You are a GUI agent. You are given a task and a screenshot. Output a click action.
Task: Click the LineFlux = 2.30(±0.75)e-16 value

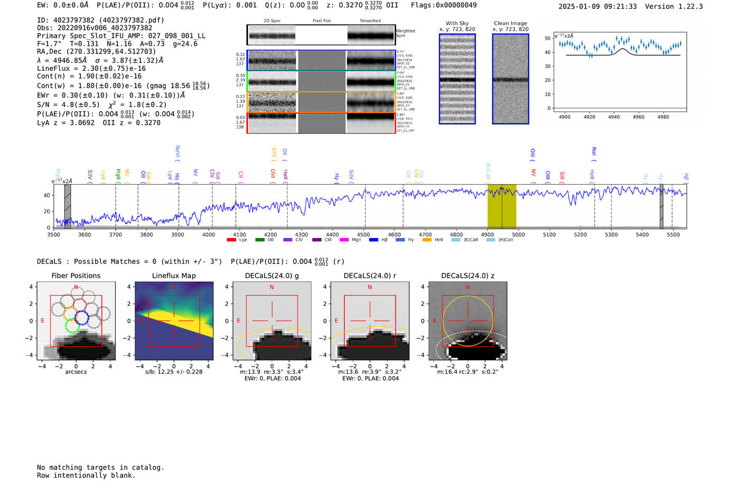tap(91, 69)
